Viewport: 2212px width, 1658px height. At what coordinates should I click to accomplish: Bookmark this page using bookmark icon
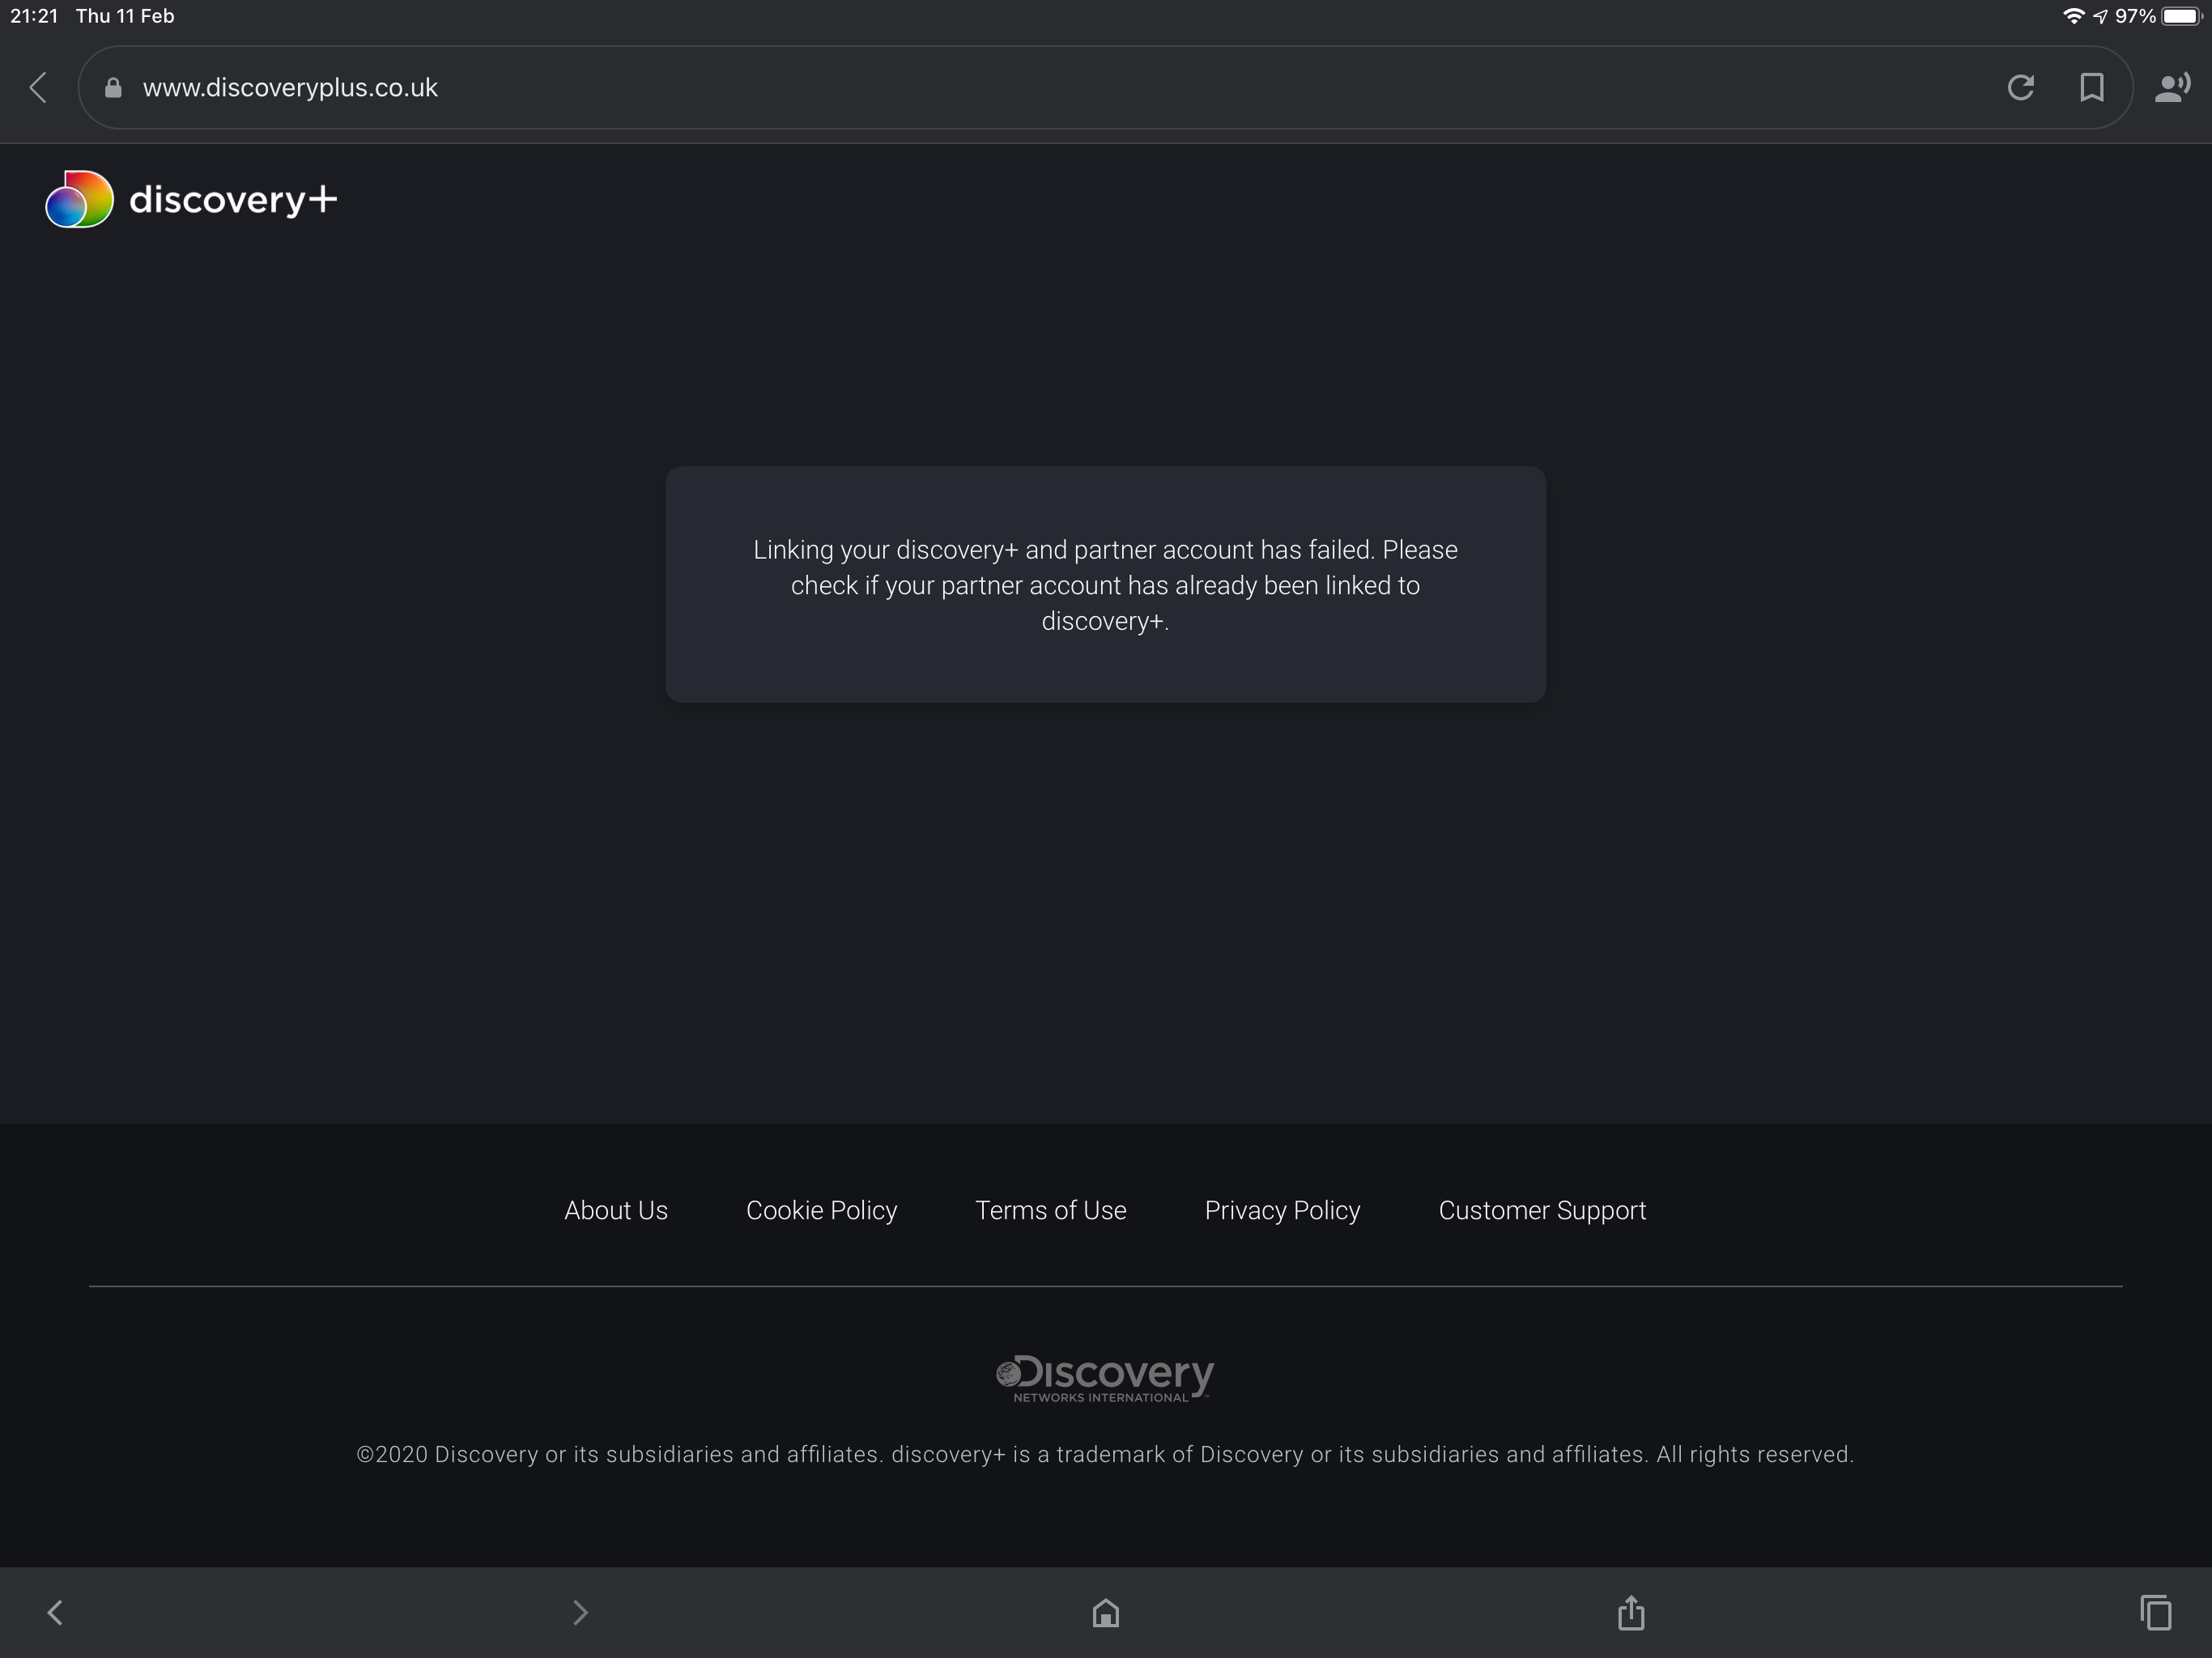(2091, 88)
